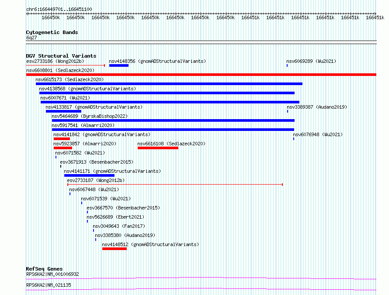Viewport: 389px width, 295px height.
Task: Open nsv6076948 (Wu2021) label
Action: pyautogui.click(x=318, y=134)
